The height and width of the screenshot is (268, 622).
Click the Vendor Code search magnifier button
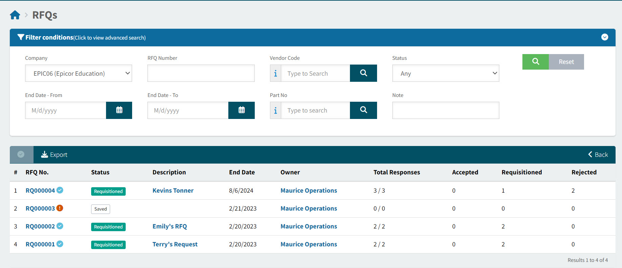(363, 73)
